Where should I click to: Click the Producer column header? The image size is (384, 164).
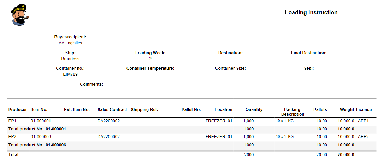point(18,110)
